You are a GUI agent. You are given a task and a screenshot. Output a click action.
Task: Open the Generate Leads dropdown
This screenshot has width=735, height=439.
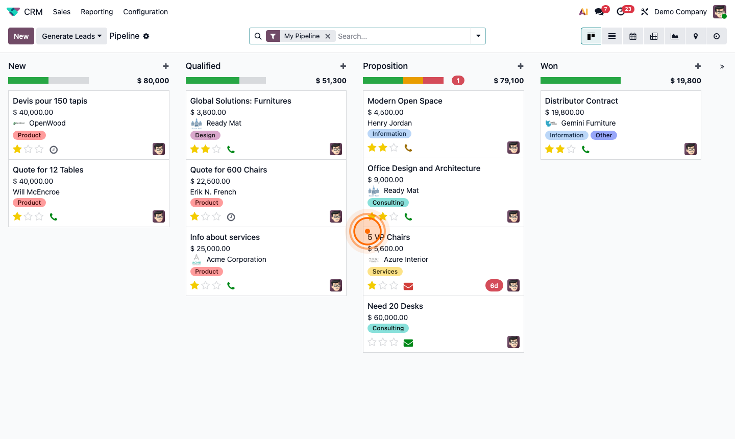coord(71,36)
